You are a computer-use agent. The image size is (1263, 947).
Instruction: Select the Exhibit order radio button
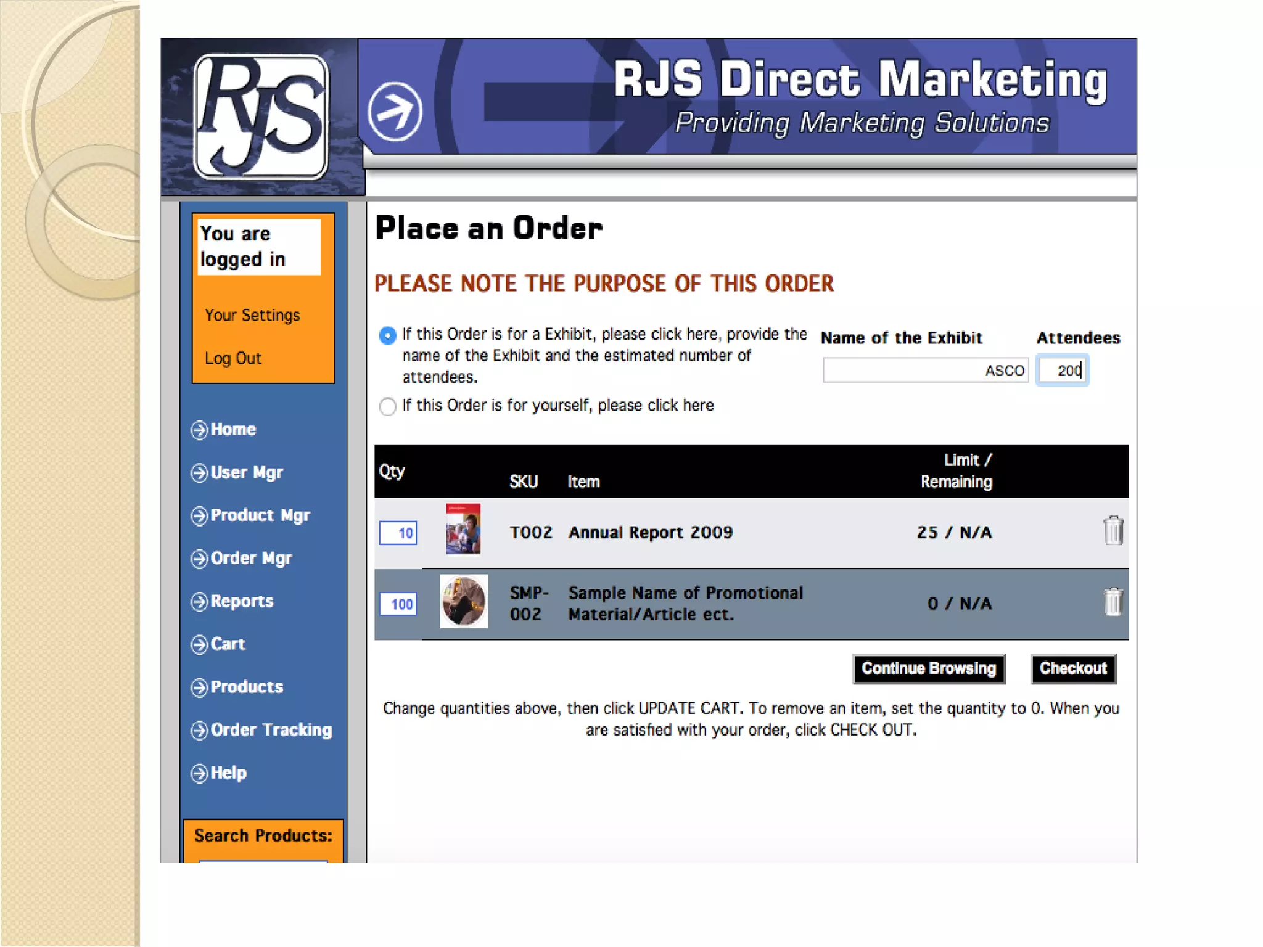[387, 335]
